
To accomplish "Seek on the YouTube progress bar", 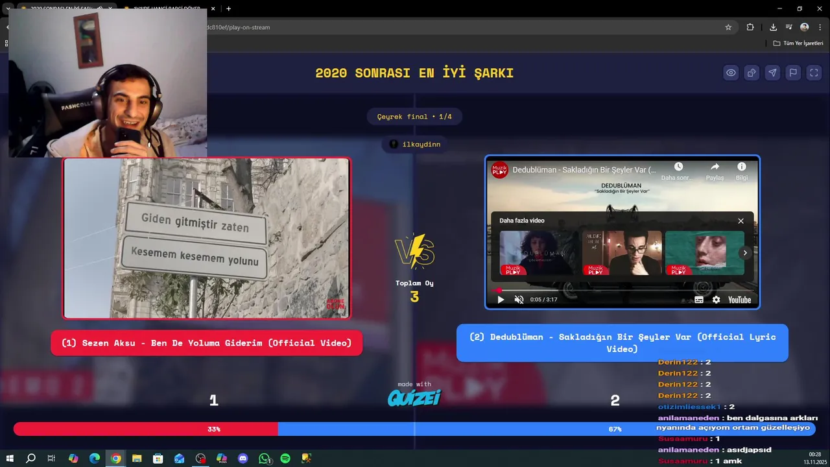I will coord(622,290).
